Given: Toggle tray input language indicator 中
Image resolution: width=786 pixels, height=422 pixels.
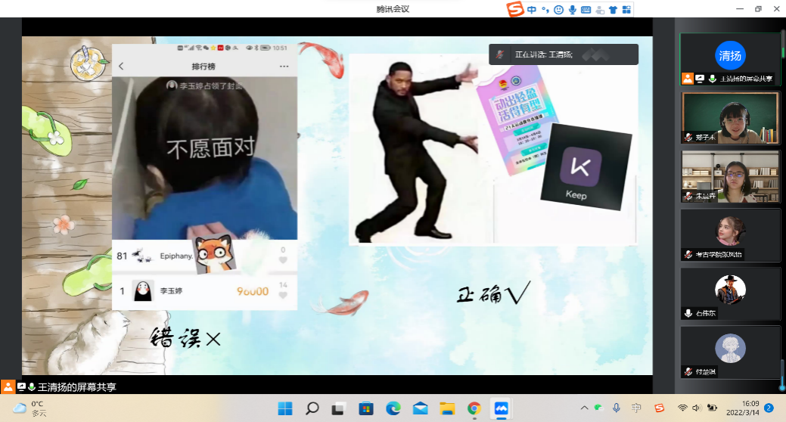Looking at the screenshot, I should (x=637, y=408).
